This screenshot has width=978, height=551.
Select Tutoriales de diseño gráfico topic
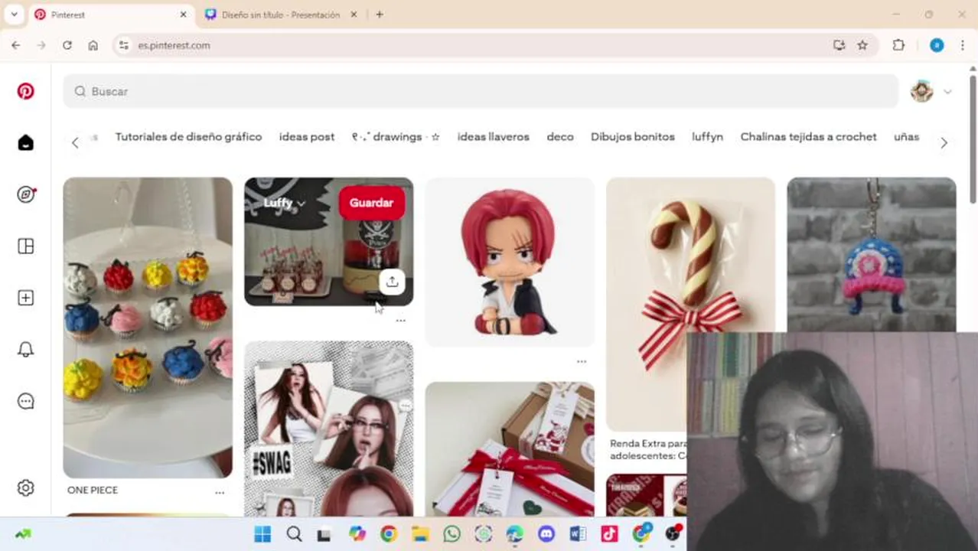coord(188,137)
